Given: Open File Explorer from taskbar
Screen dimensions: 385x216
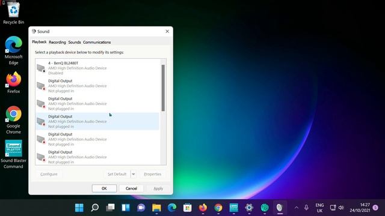Looking at the screenshot, I should click(x=156, y=208).
